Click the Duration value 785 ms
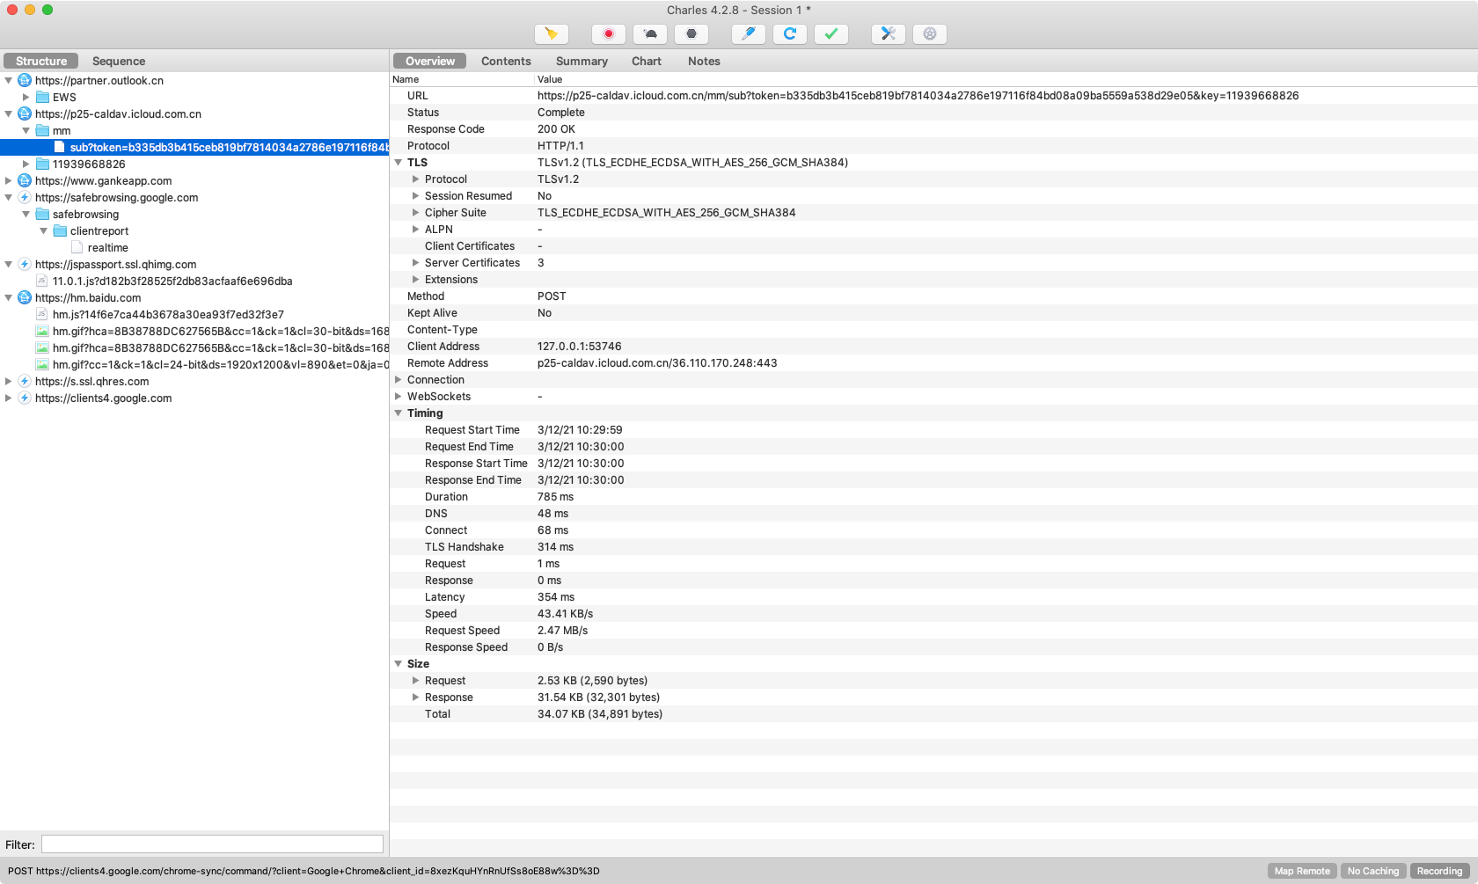The height and width of the screenshot is (884, 1478). click(x=555, y=497)
